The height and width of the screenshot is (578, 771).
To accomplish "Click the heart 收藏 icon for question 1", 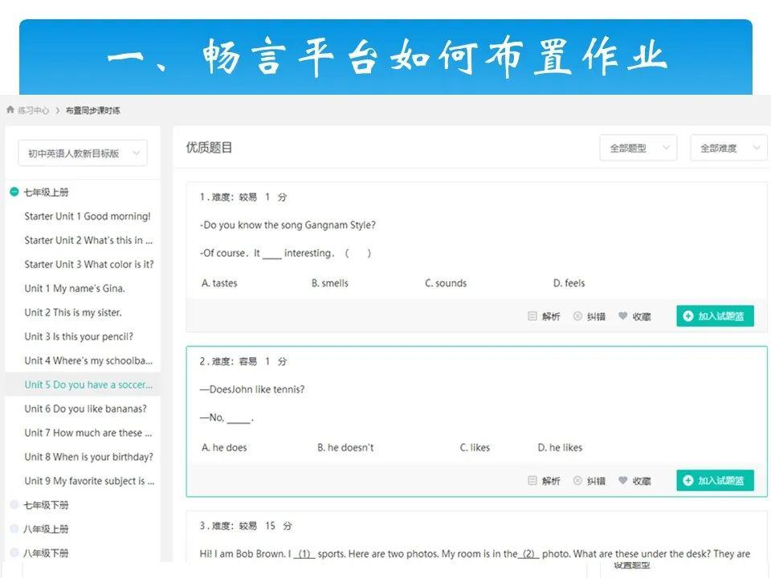I will click(x=623, y=316).
